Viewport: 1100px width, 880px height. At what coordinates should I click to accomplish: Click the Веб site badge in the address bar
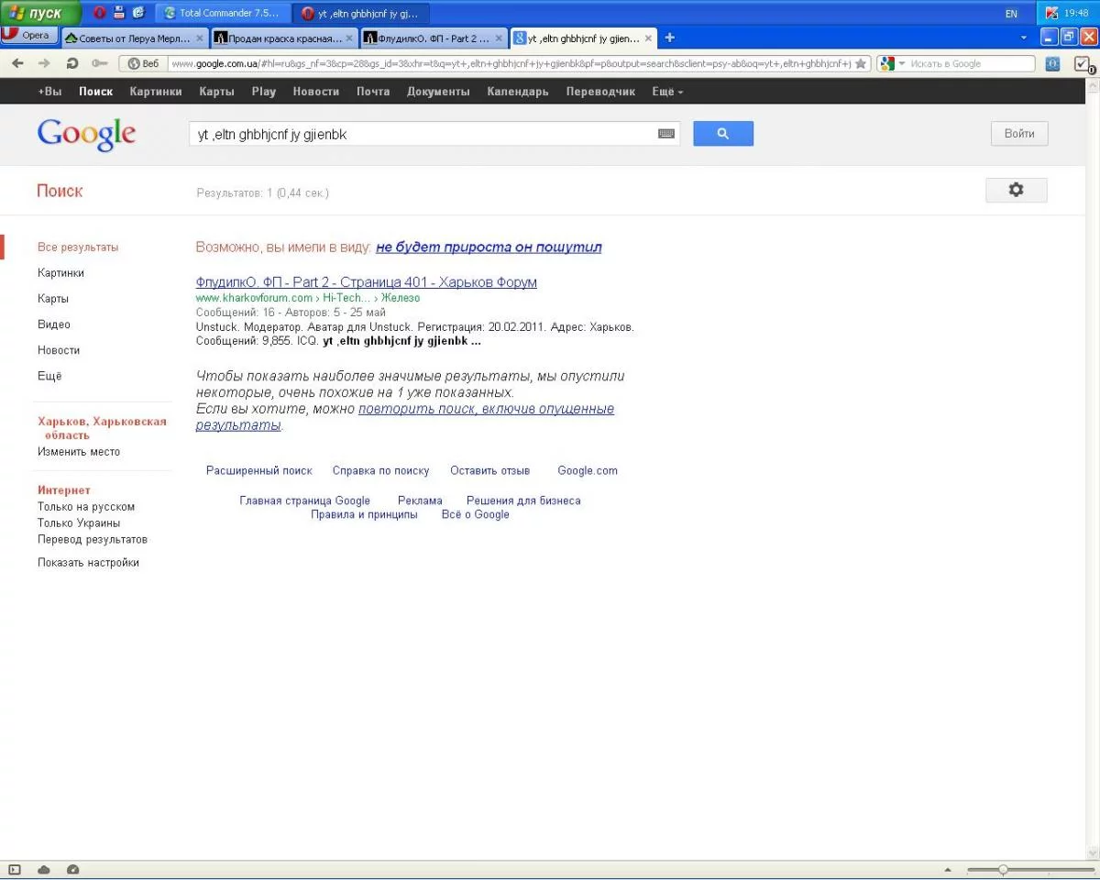point(143,63)
